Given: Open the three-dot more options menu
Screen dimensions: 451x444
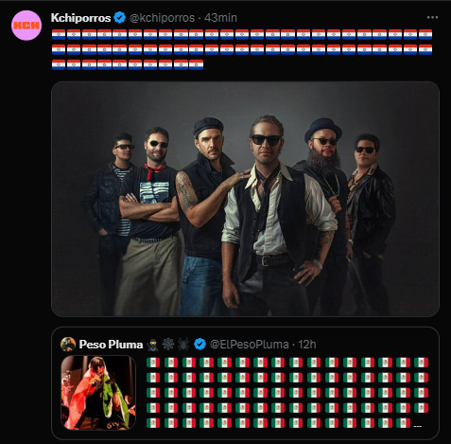Looking at the screenshot, I should pos(432,17).
